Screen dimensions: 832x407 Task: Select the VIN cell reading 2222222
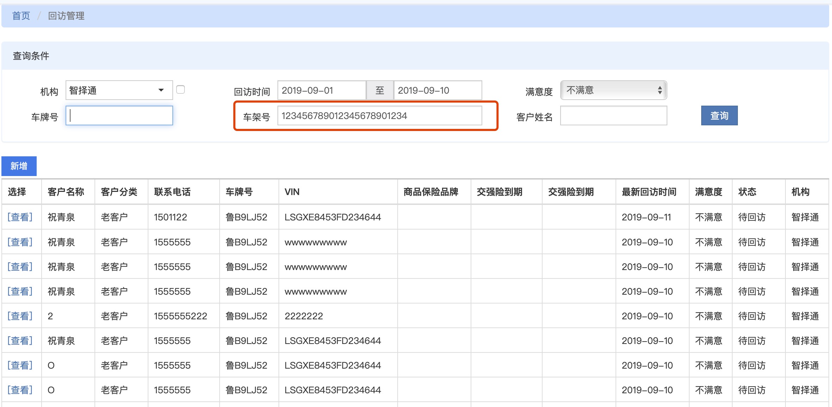304,316
